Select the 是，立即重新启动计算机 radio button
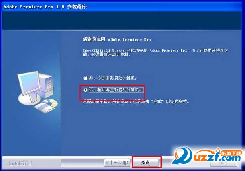 [x=85, y=78]
